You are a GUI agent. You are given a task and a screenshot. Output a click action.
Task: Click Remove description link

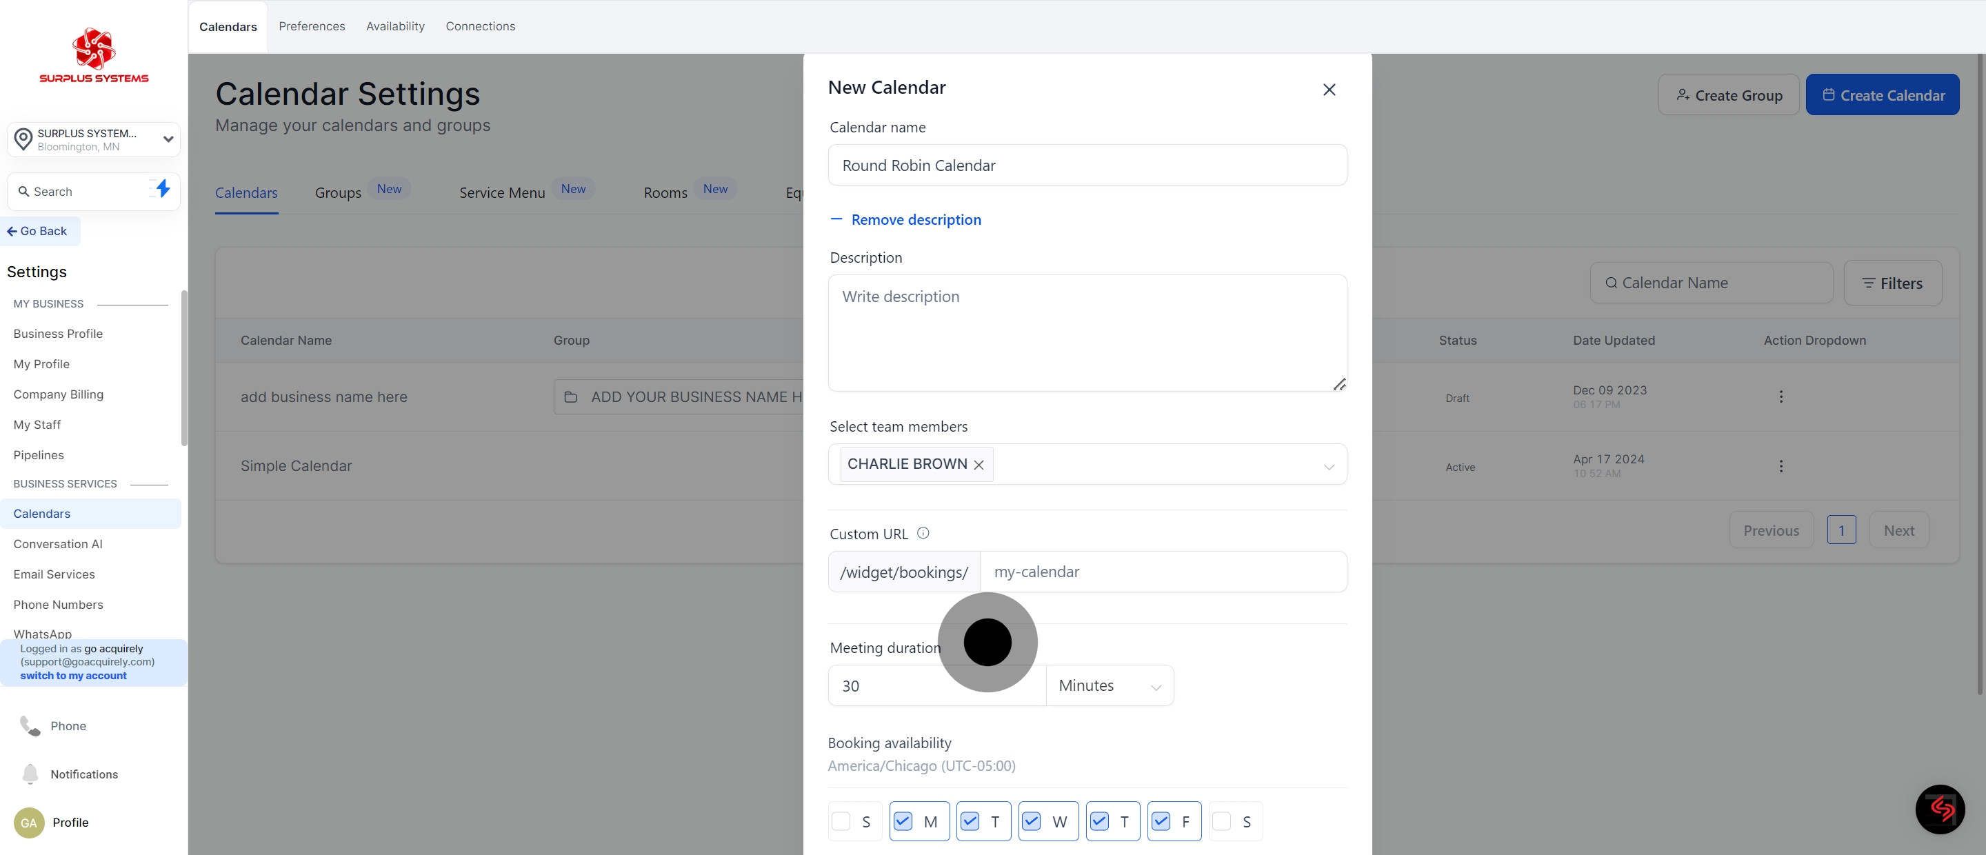[x=915, y=220]
